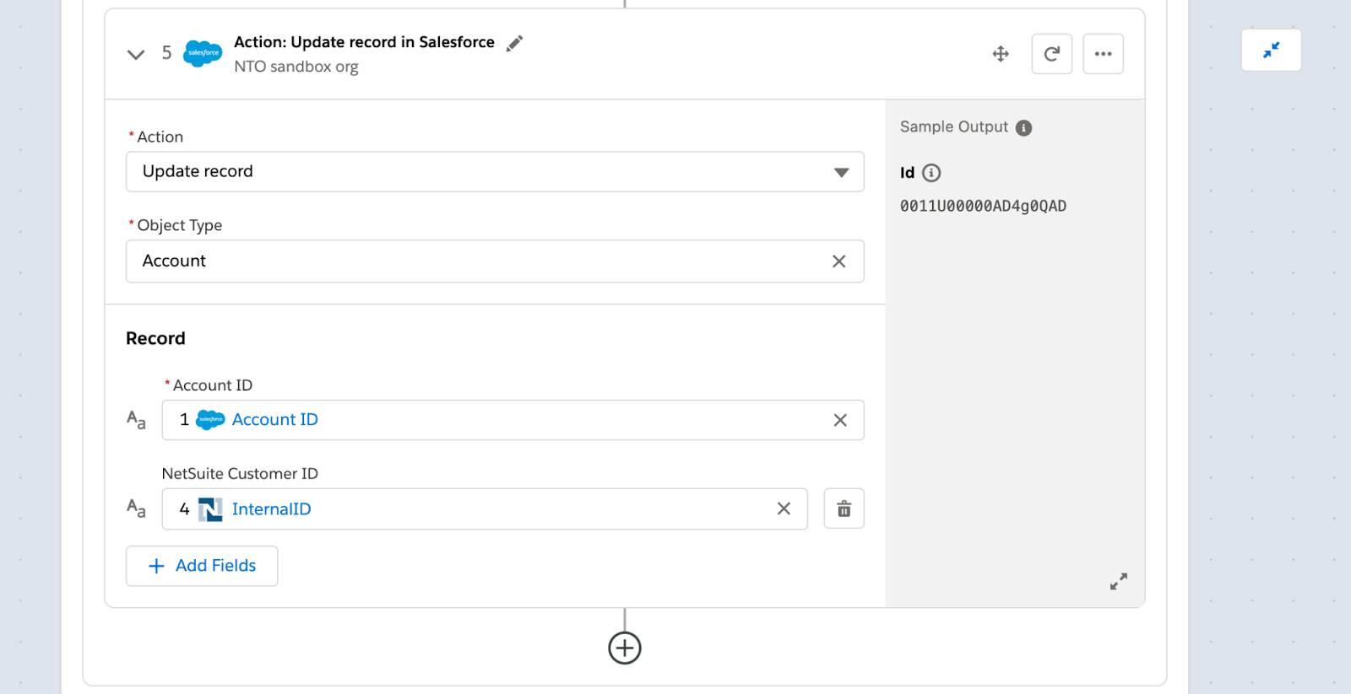Collapse step 5 with the chevron
The image size is (1351, 694).
click(136, 54)
